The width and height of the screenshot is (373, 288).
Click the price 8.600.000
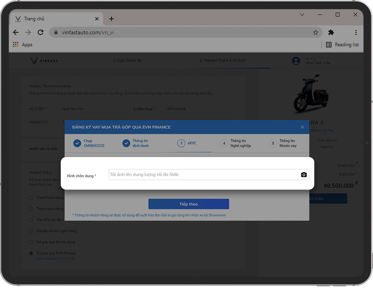pyautogui.click(x=347, y=174)
